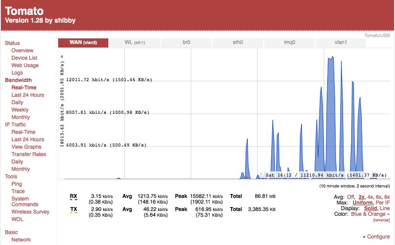Cycle the Blue & Orange color scheme
The image size is (395, 245).
point(371,214)
